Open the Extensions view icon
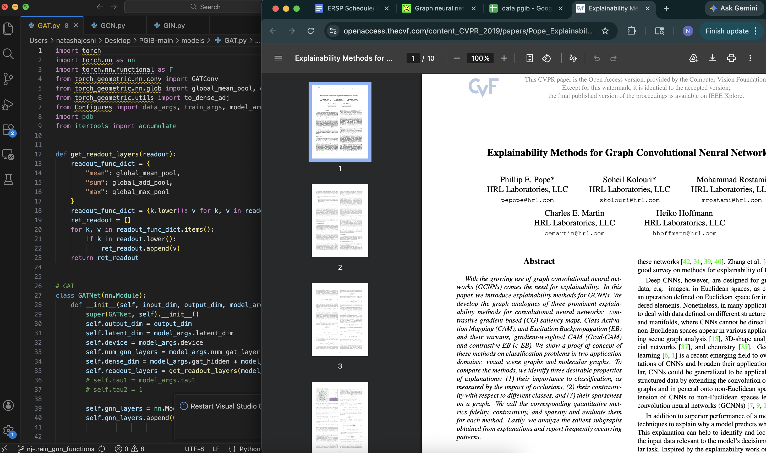 [x=8, y=129]
